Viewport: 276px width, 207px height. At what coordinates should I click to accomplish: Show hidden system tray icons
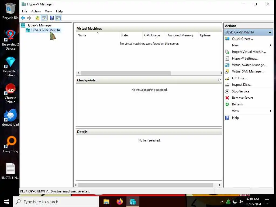coord(222,202)
